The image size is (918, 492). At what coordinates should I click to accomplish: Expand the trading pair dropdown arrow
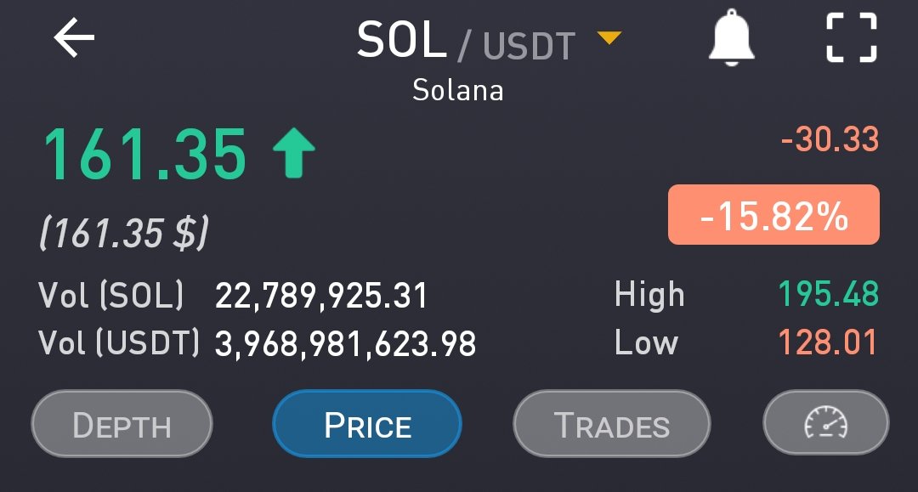[x=609, y=38]
